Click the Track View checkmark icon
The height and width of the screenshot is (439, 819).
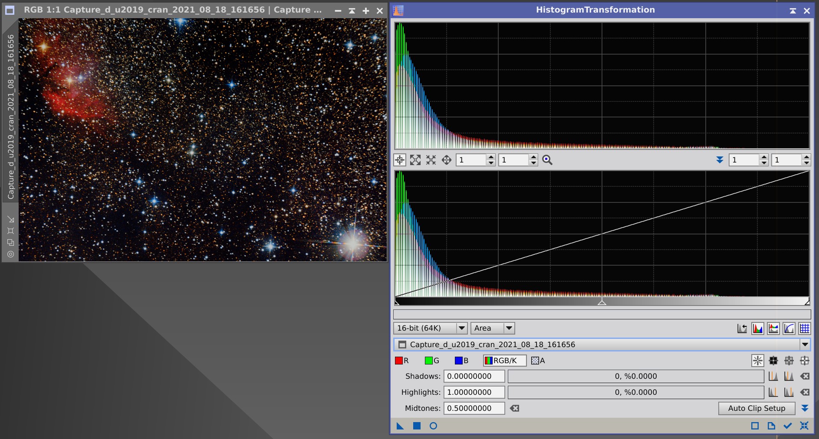pyautogui.click(x=787, y=426)
